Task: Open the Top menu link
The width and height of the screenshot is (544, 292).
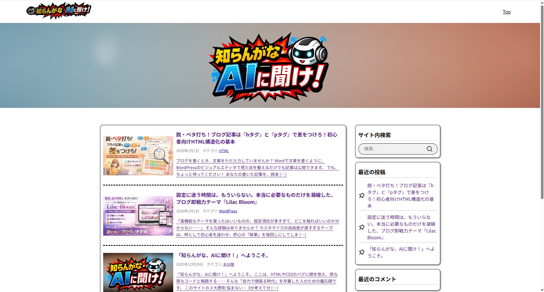Action: click(x=506, y=12)
